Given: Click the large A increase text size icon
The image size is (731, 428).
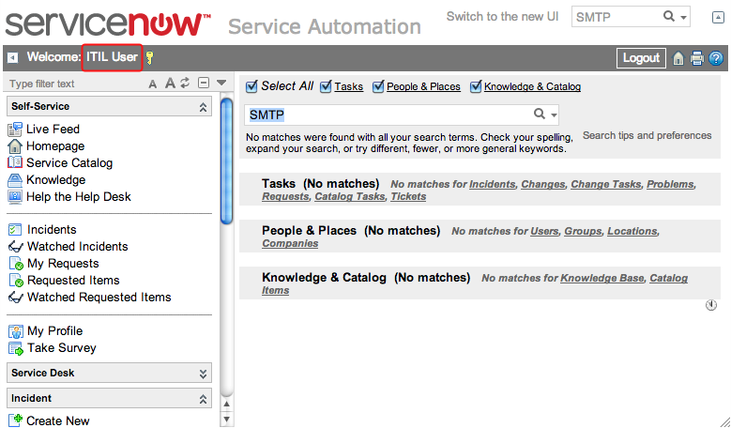Looking at the screenshot, I should click(x=170, y=83).
